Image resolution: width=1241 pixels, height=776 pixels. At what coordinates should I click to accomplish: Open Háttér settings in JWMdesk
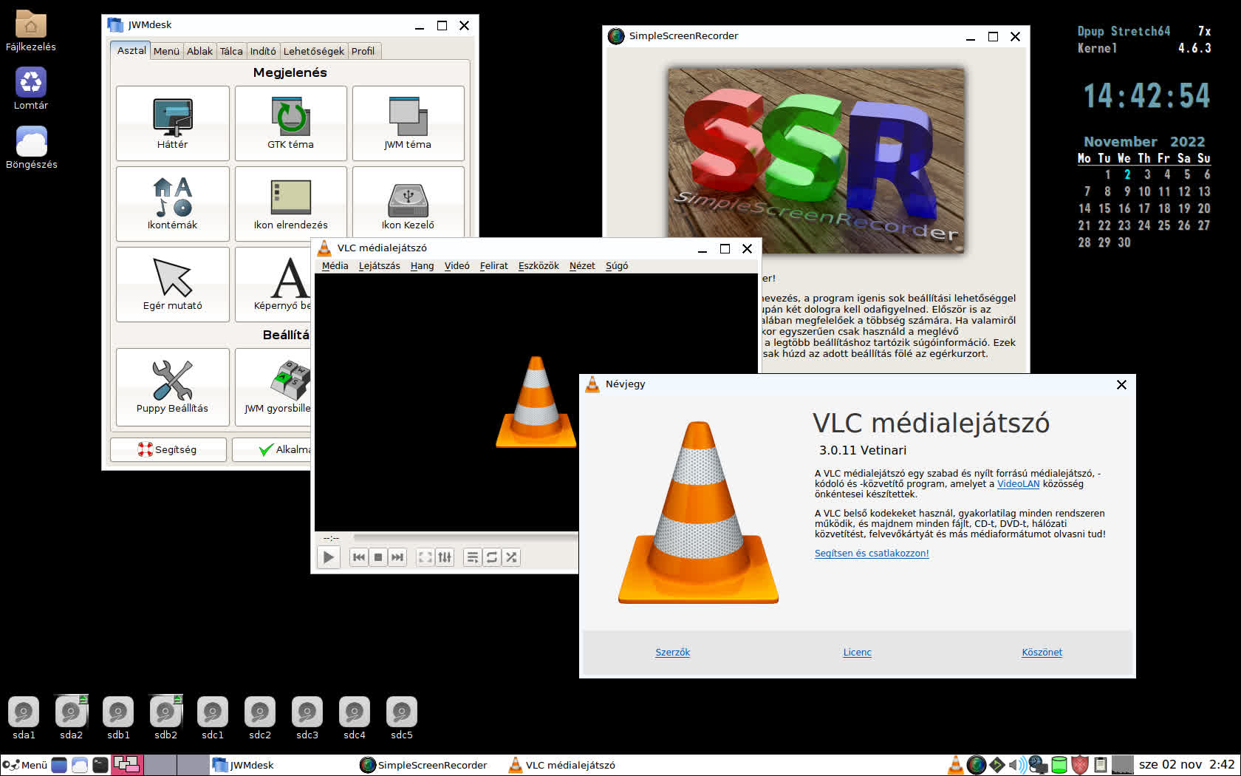172,123
